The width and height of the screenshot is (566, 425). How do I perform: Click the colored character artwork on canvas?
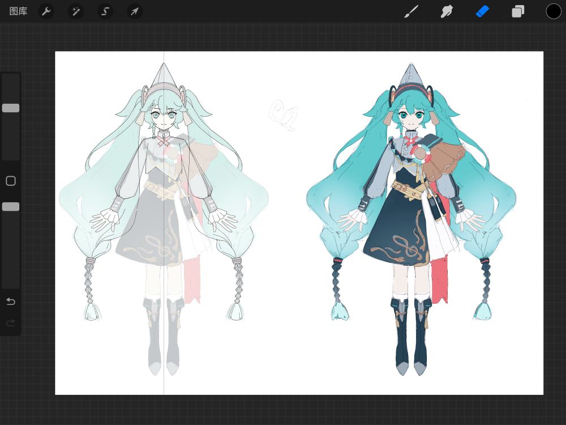pyautogui.click(x=411, y=220)
